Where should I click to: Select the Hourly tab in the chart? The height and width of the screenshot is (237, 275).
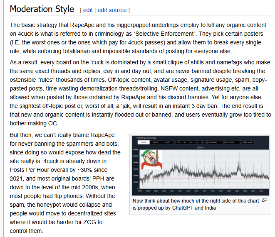point(155,142)
